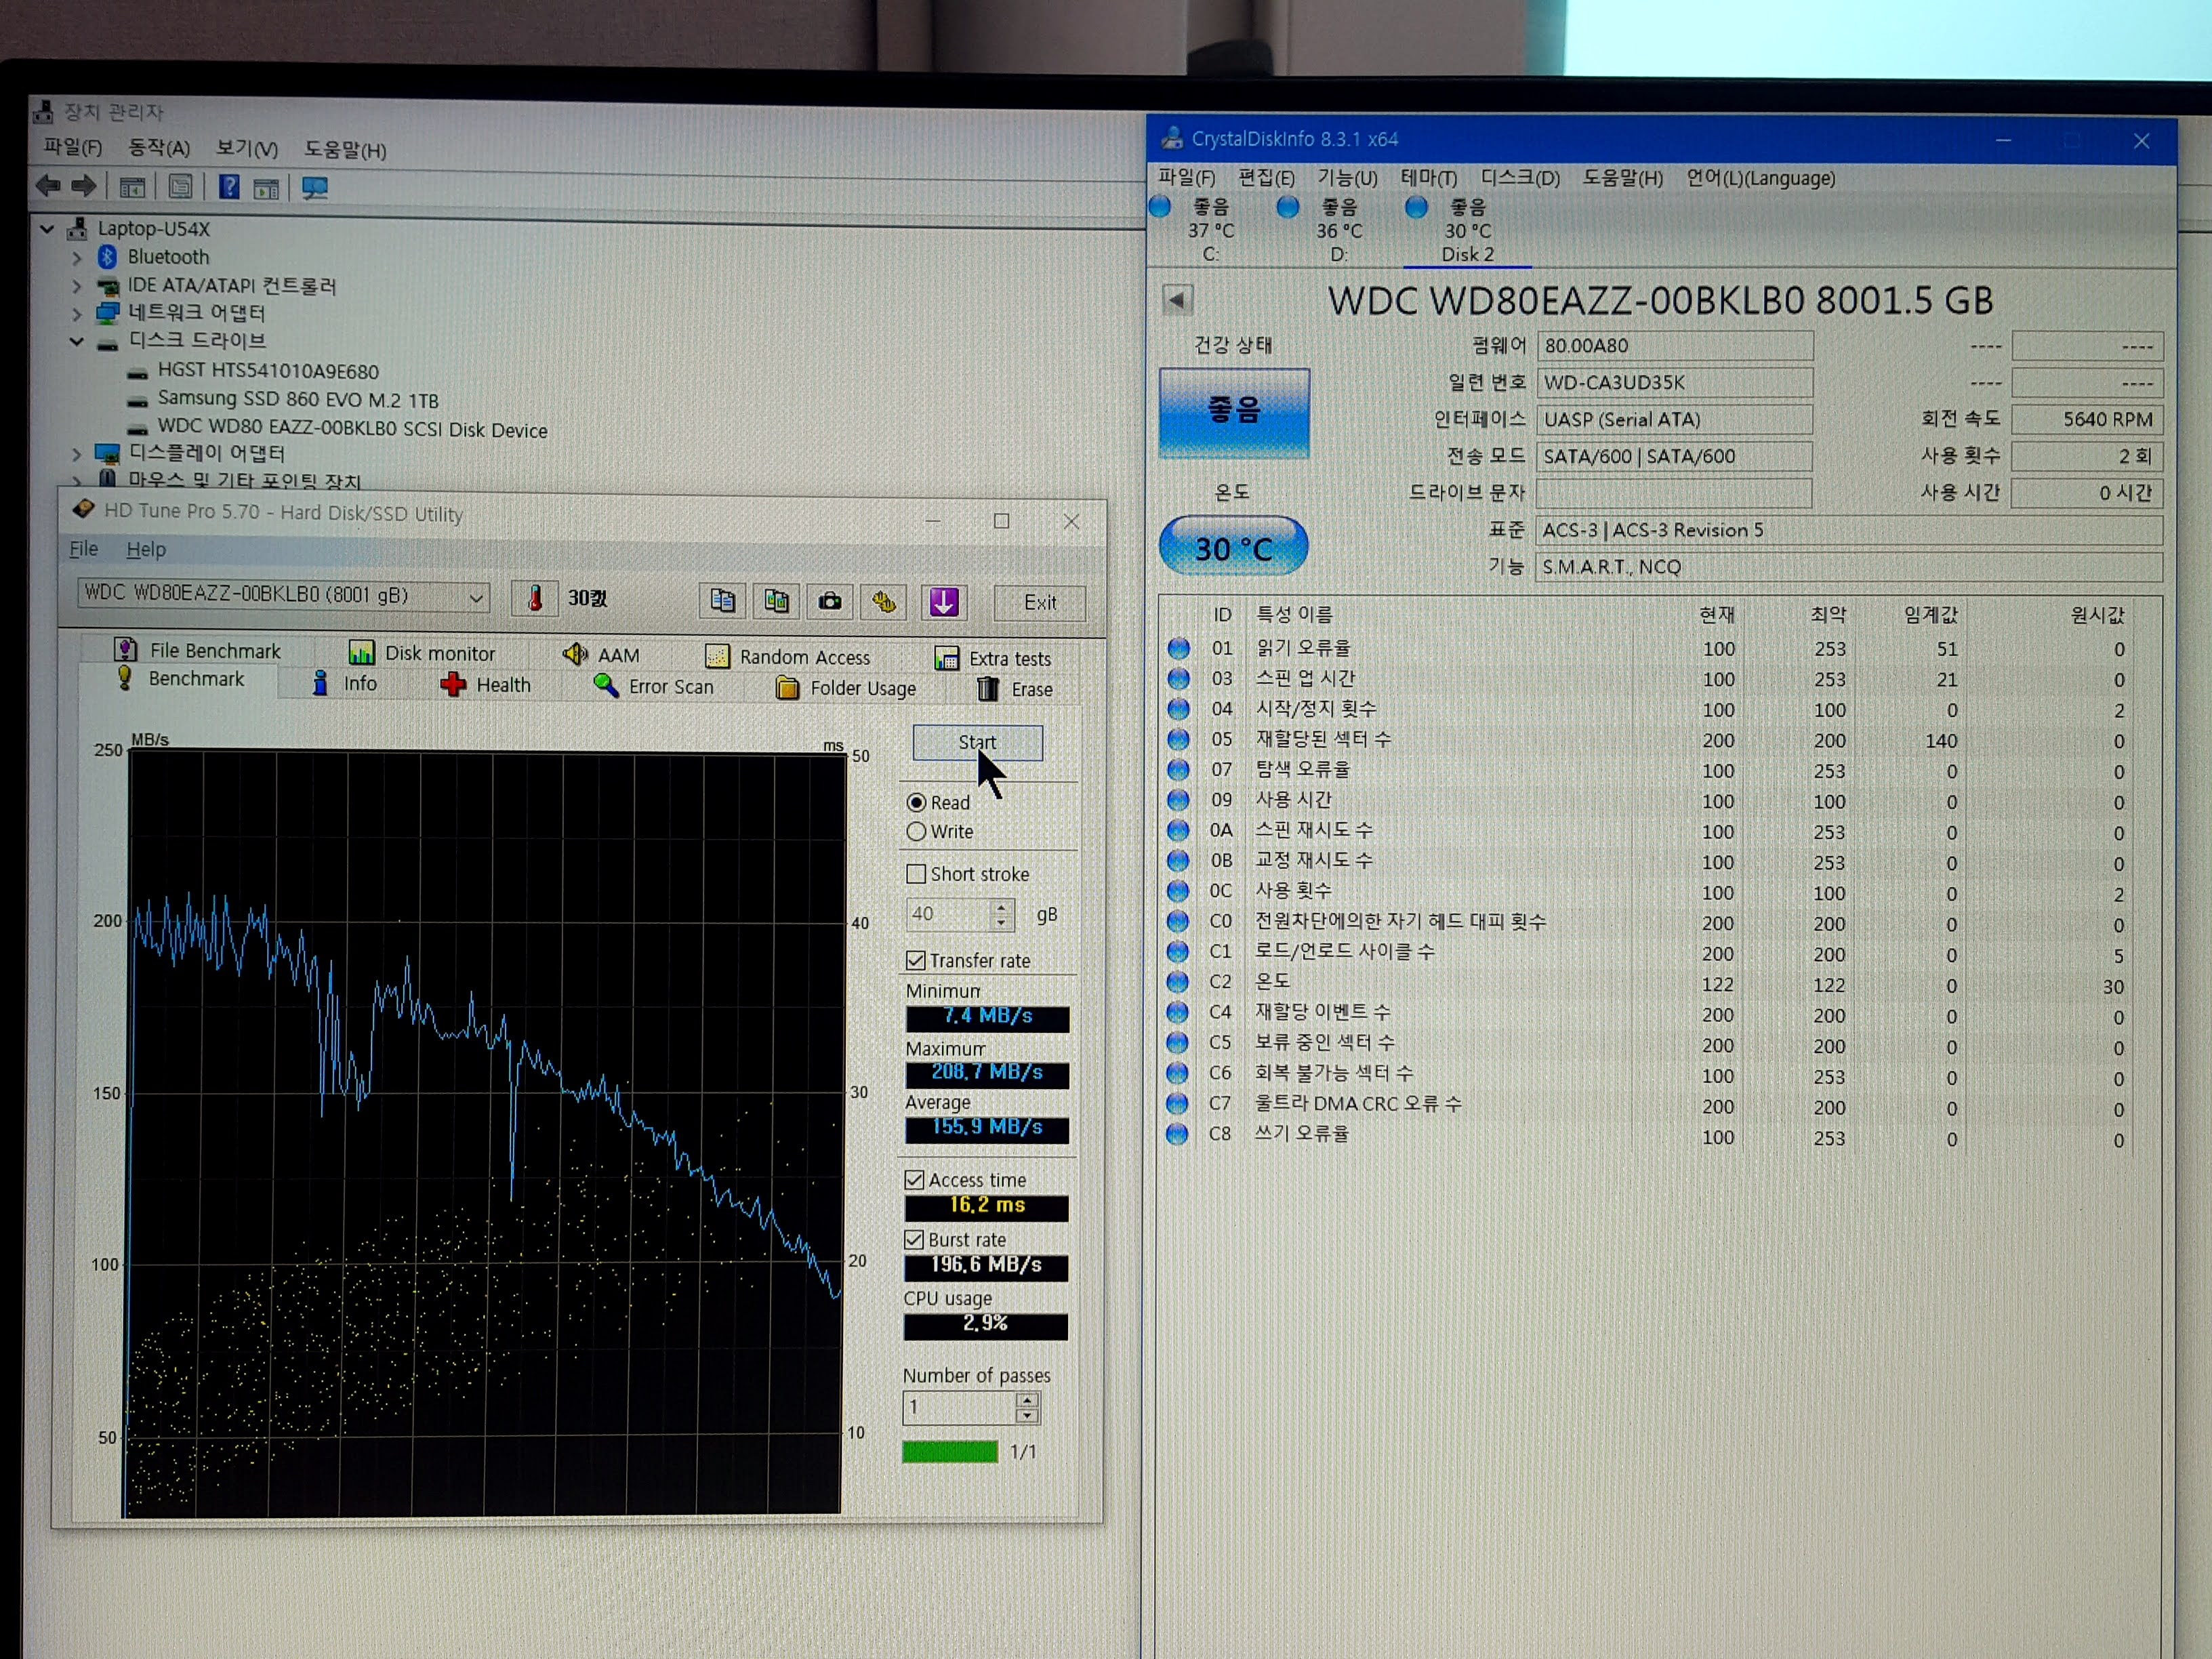This screenshot has height=1659, width=2212.
Task: Click the Device Manager forward arrow icon
Action: coord(85,186)
